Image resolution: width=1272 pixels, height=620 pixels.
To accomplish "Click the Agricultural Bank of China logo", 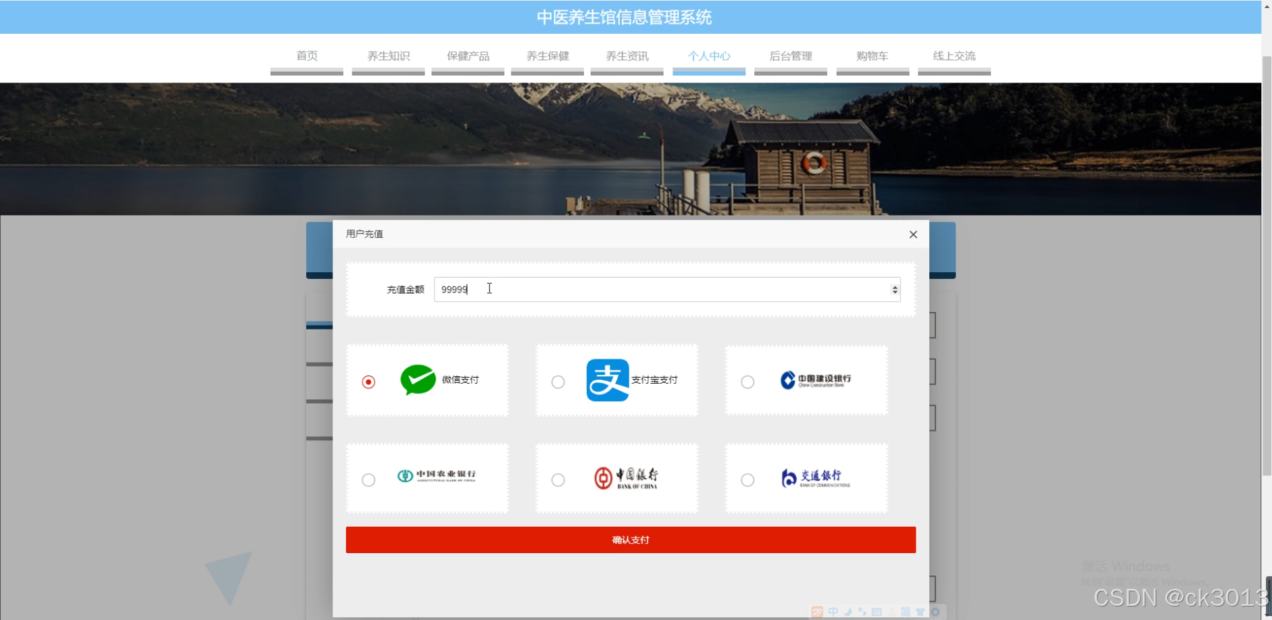I will coord(437,476).
